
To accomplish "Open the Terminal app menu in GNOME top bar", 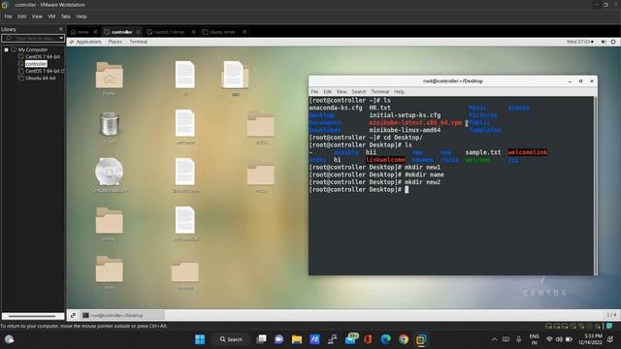I will (138, 42).
